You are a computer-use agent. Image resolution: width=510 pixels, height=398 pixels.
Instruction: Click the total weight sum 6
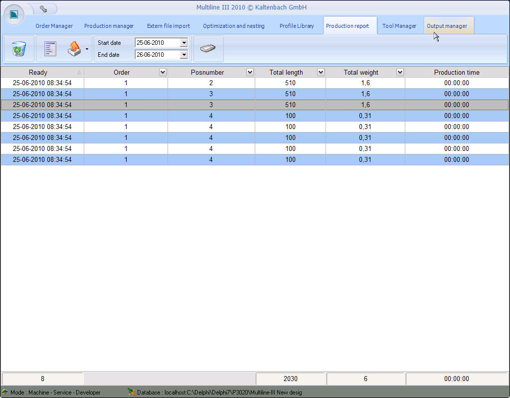tap(365, 379)
